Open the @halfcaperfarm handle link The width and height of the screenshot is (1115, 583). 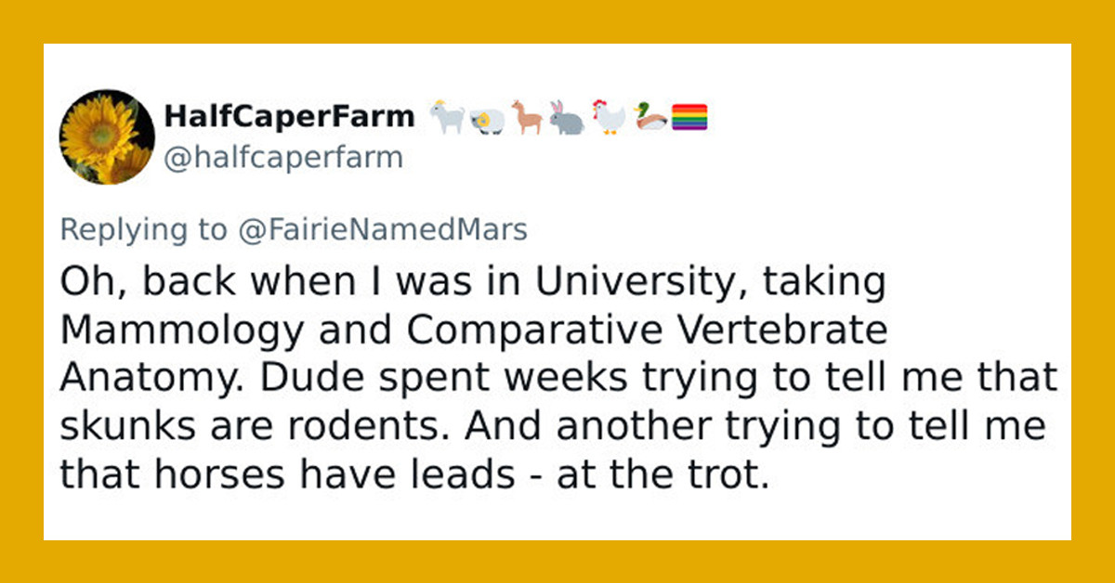(x=283, y=158)
